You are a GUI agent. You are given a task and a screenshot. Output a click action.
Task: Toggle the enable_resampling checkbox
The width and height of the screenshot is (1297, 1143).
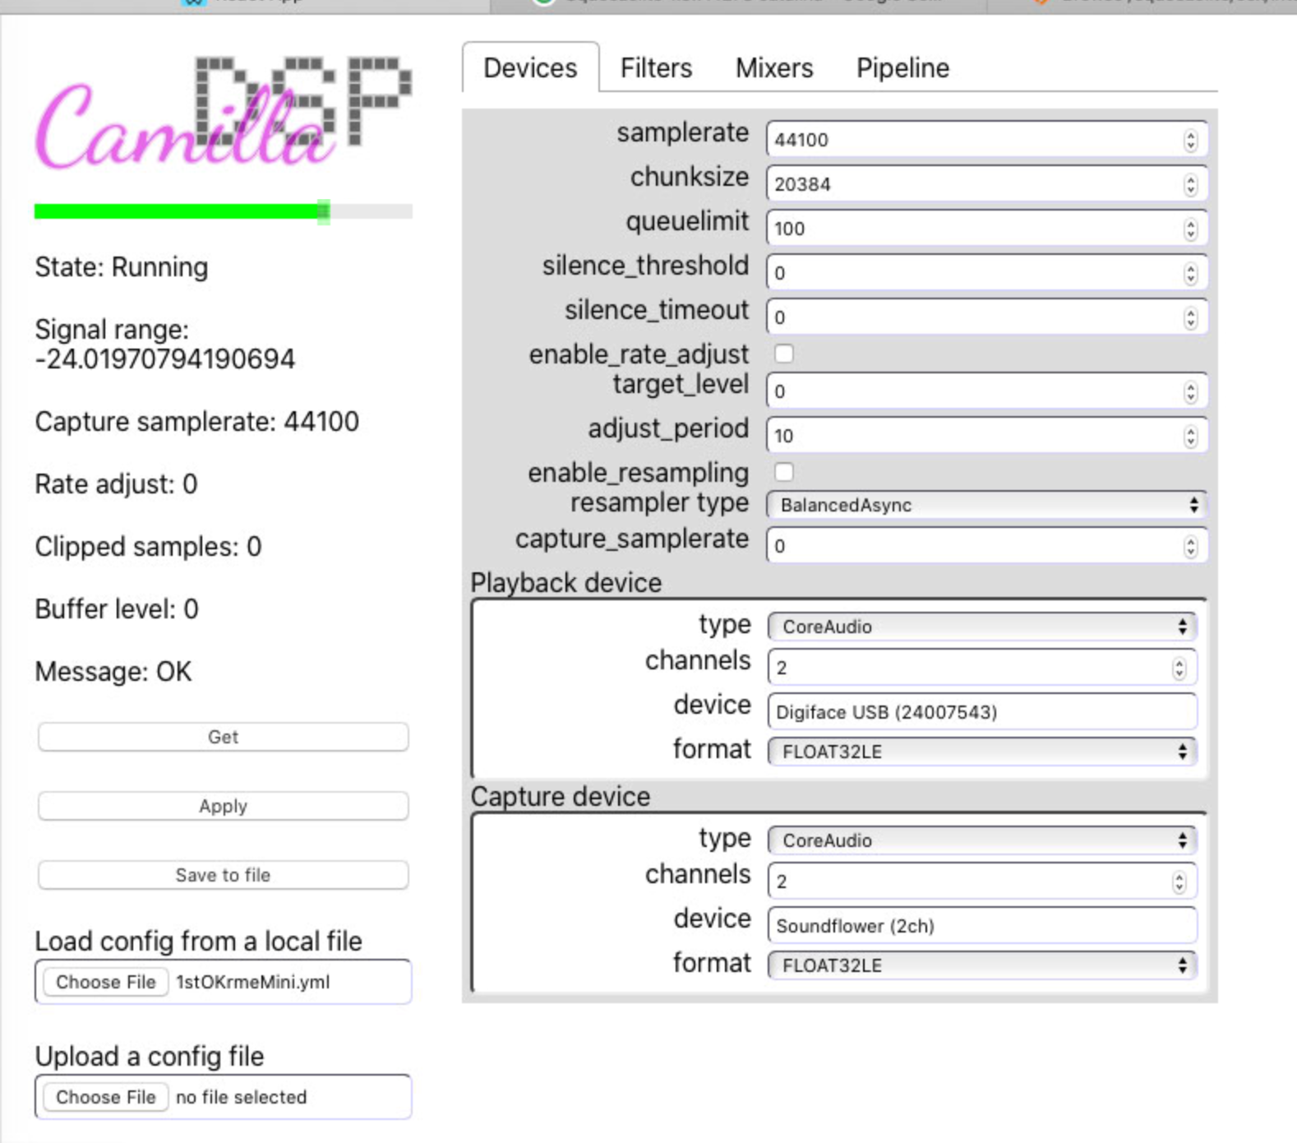(x=784, y=472)
